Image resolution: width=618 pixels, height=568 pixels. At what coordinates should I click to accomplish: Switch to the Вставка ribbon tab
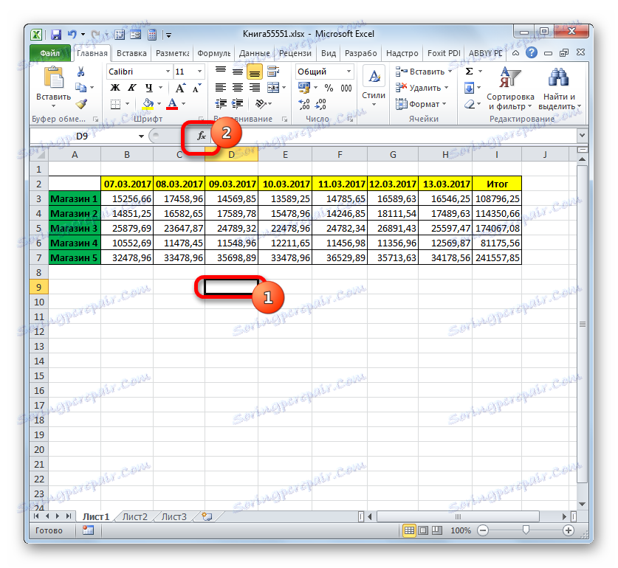[131, 53]
